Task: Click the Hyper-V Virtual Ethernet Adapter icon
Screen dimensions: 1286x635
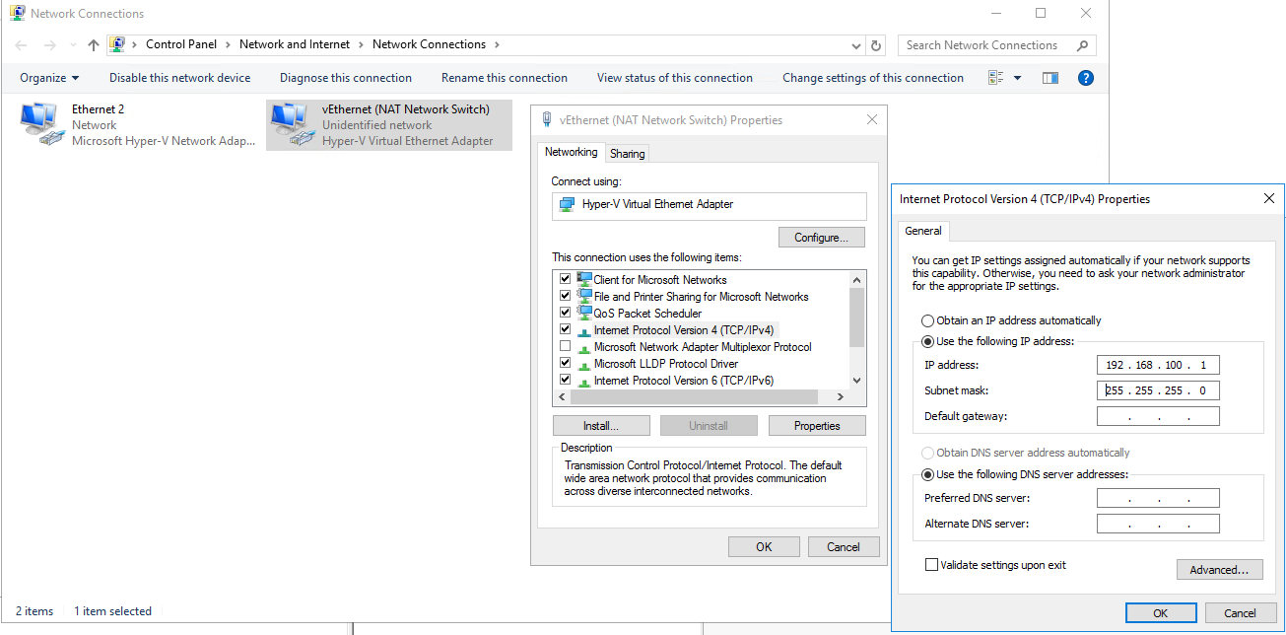Action: coord(567,204)
